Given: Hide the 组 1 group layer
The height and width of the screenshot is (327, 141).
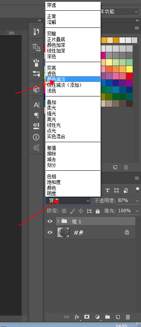Looking at the screenshot, I should coord(50,221).
